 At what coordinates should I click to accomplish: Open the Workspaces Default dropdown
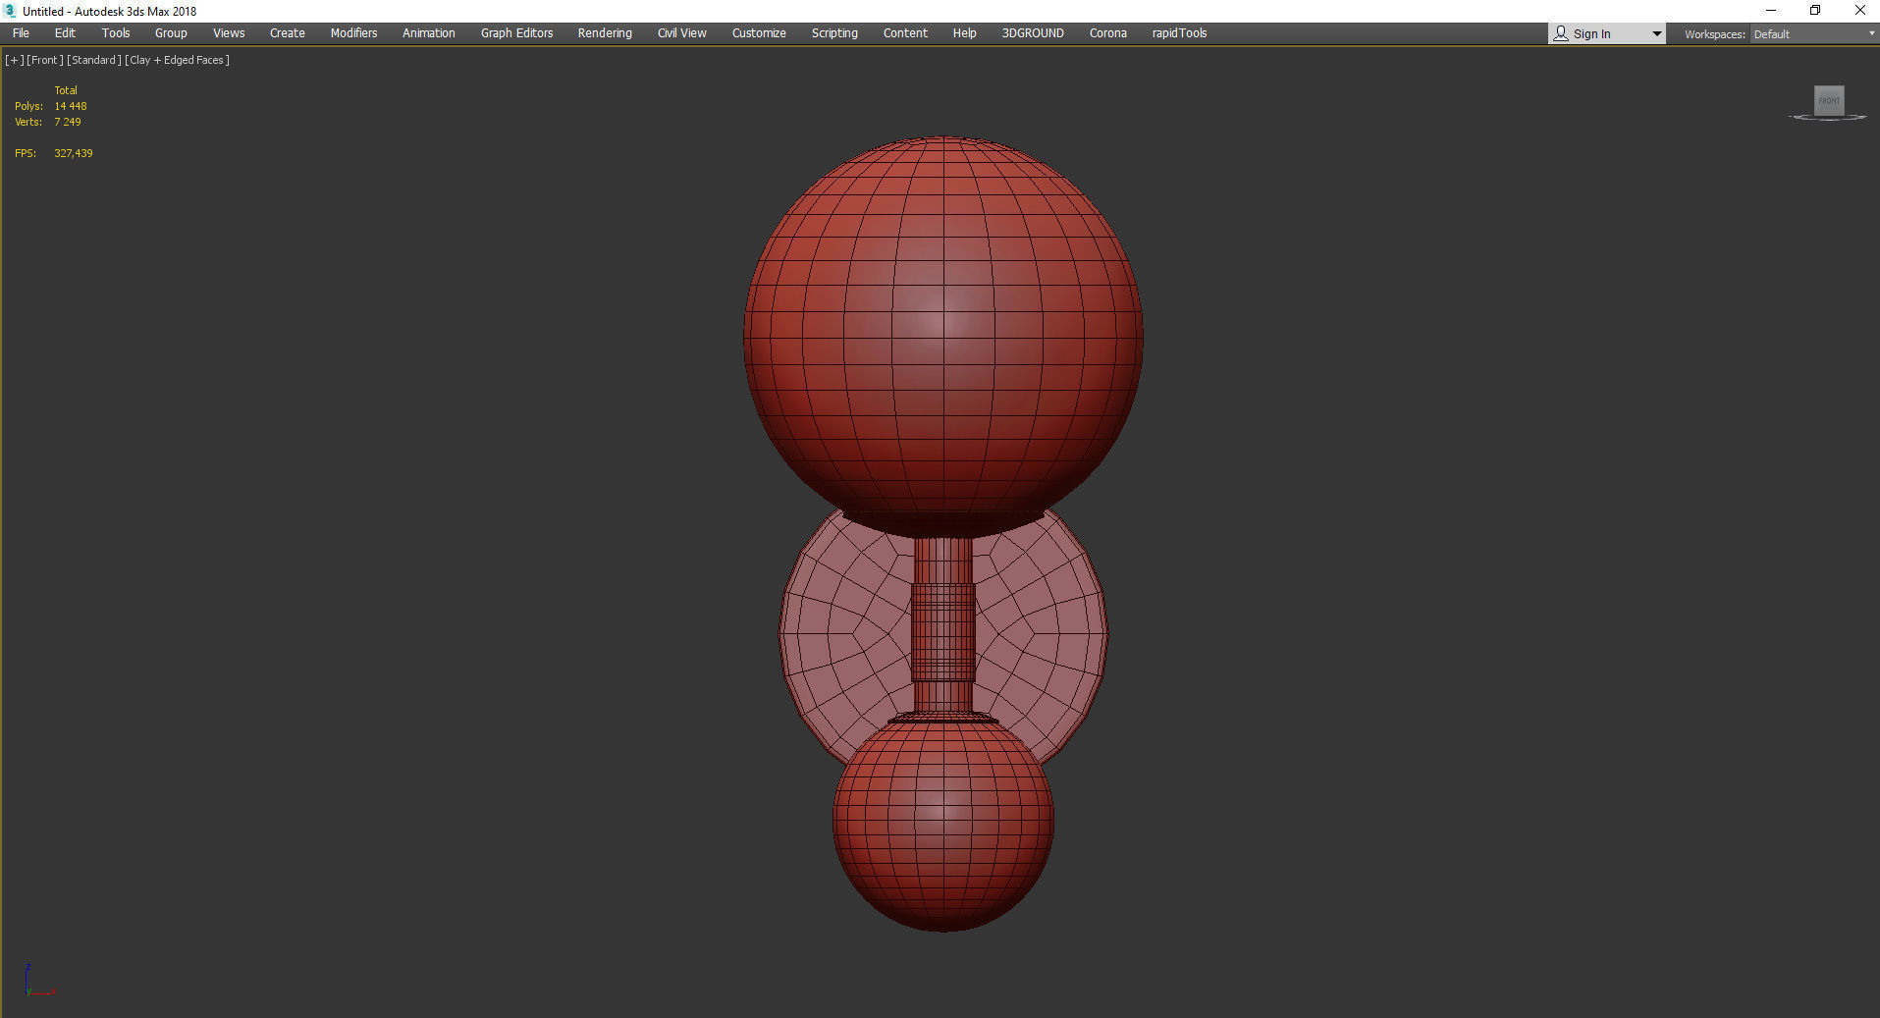tap(1813, 34)
